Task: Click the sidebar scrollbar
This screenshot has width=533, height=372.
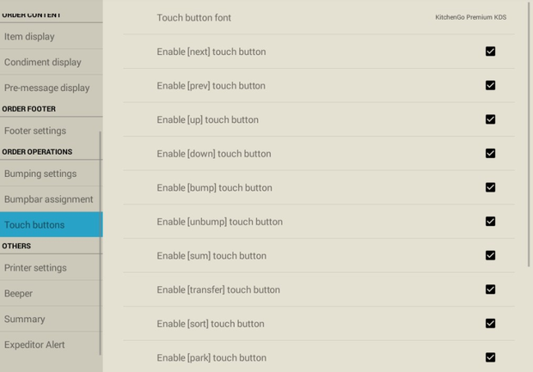Action: (101, 243)
